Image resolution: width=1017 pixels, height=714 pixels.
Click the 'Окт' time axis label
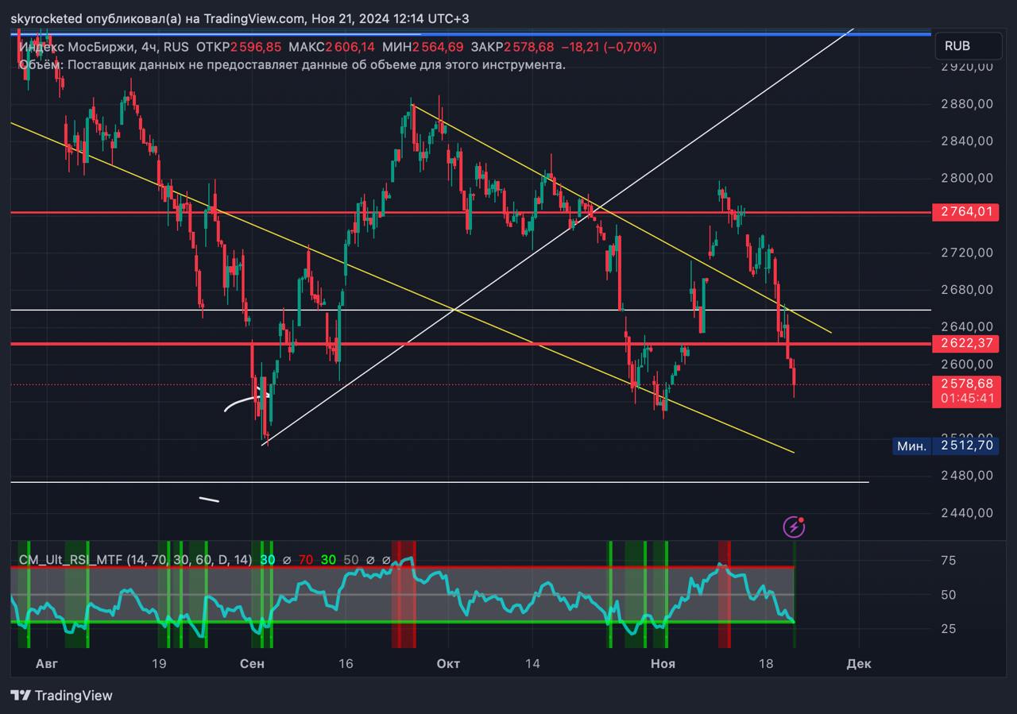449,663
